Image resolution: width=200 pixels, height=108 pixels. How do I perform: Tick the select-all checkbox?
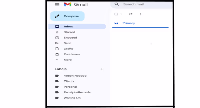(116, 14)
